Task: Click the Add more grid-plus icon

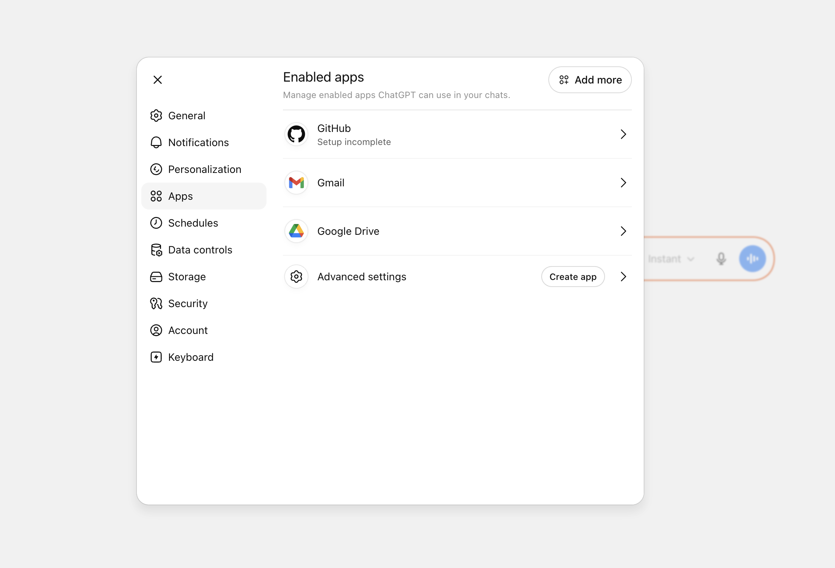Action: click(x=564, y=80)
